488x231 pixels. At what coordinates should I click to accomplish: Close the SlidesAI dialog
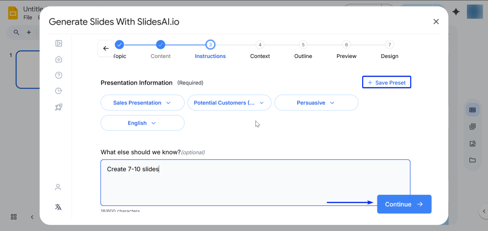436,21
